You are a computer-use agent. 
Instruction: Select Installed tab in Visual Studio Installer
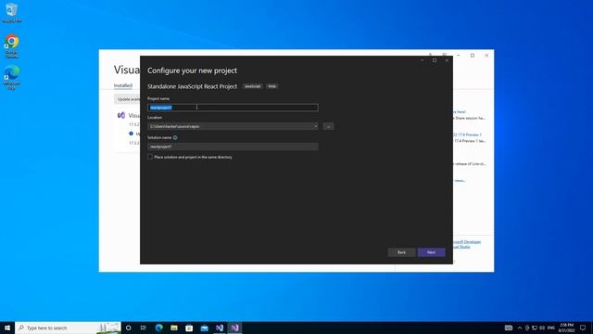click(x=123, y=85)
